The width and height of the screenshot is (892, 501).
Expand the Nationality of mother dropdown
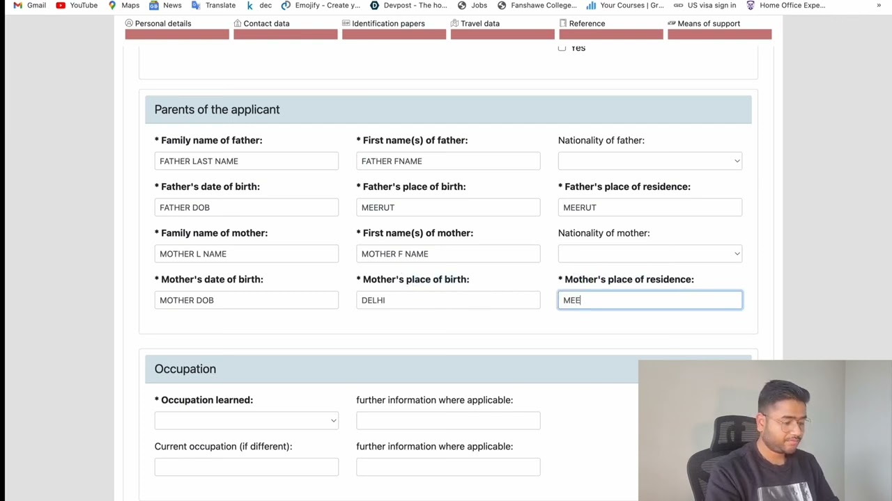point(650,253)
